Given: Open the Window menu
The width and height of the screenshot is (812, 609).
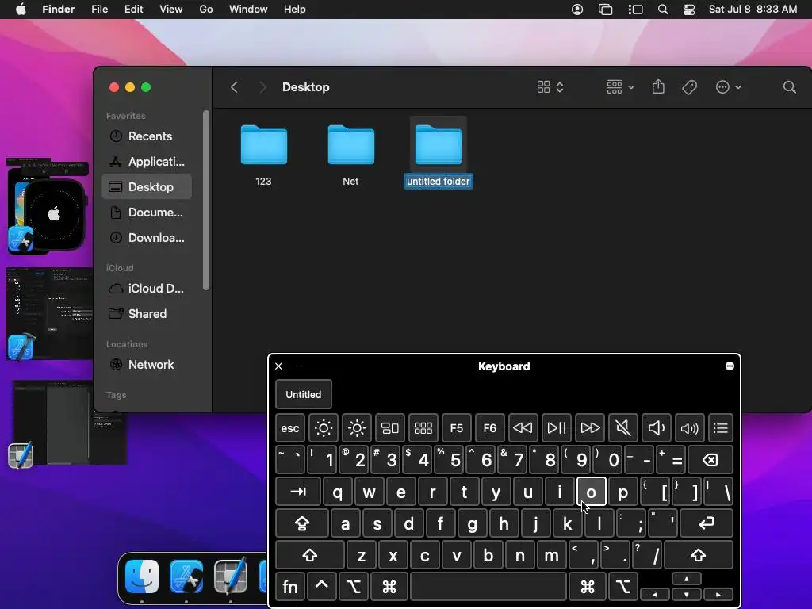Looking at the screenshot, I should pos(248,10).
